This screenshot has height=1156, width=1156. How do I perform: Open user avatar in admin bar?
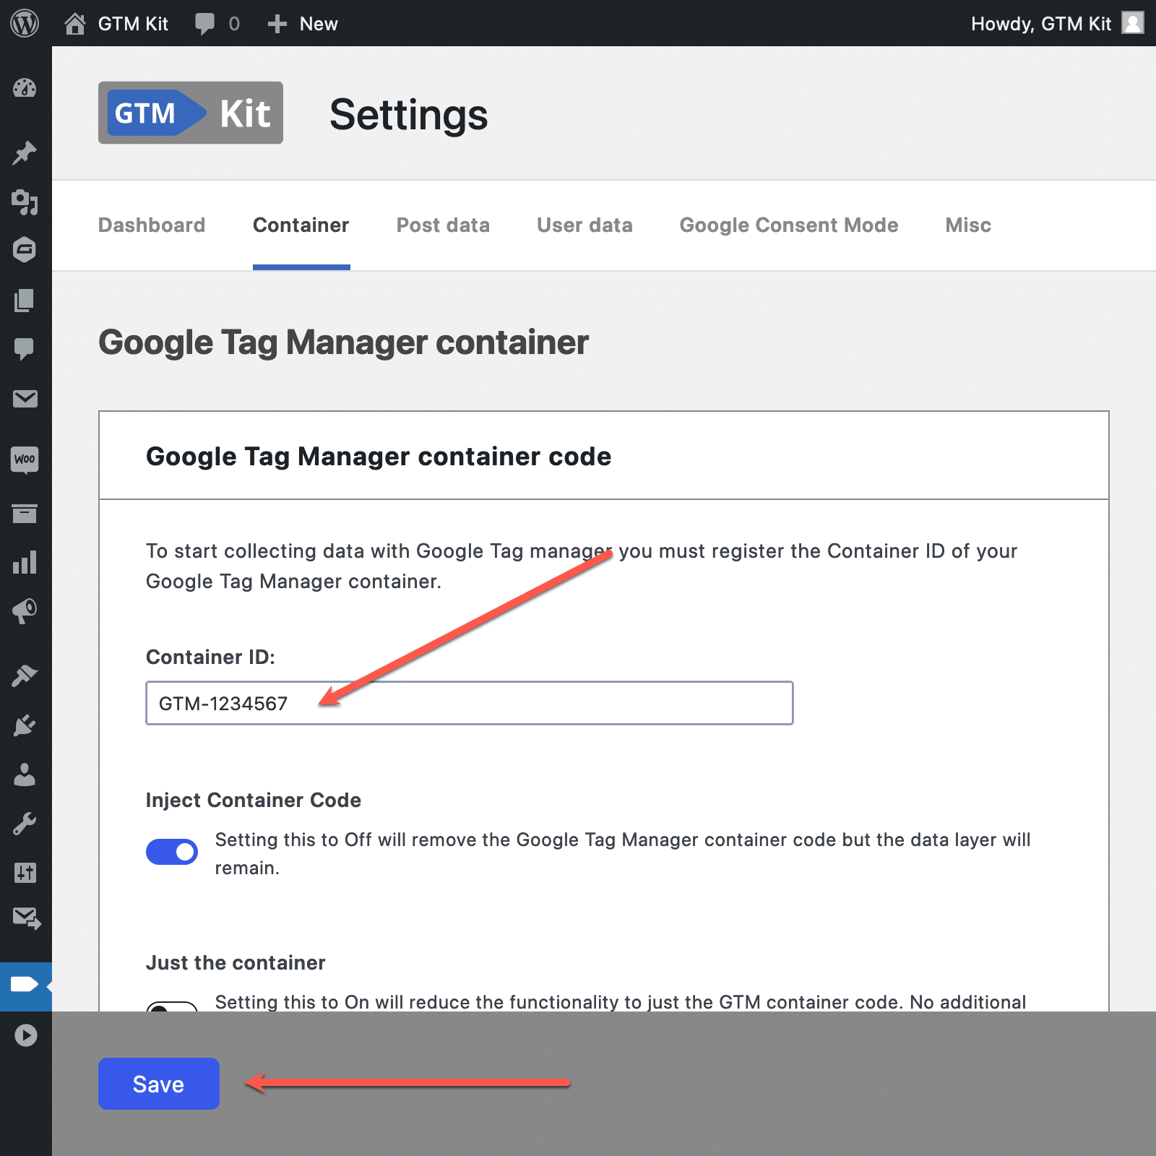click(1132, 23)
